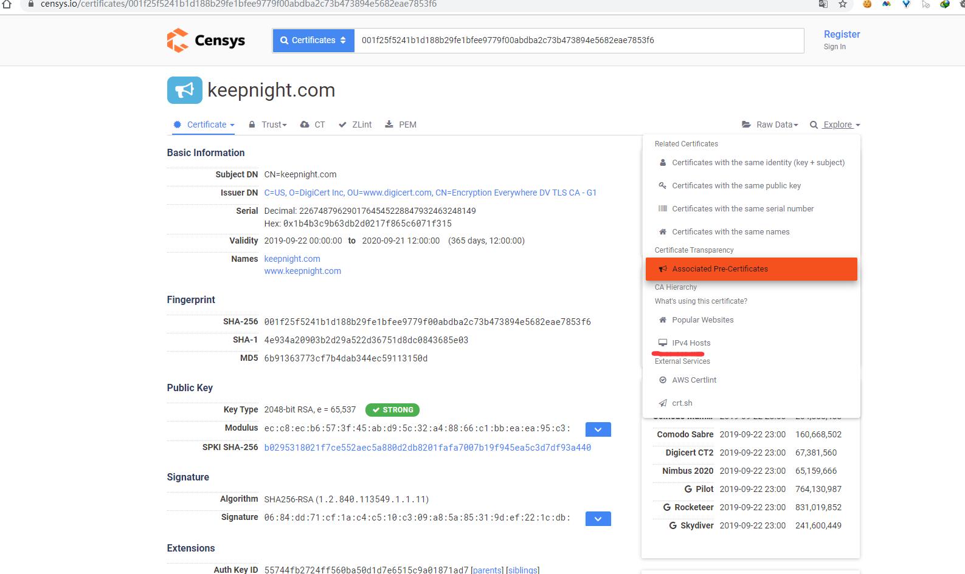Viewport: 965px width, 574px height.
Task: Click the SHA-1 fingerprint value
Action: (366, 340)
